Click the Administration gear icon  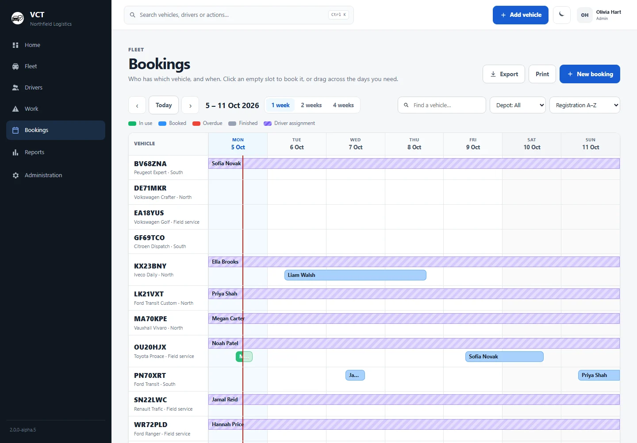click(x=15, y=175)
